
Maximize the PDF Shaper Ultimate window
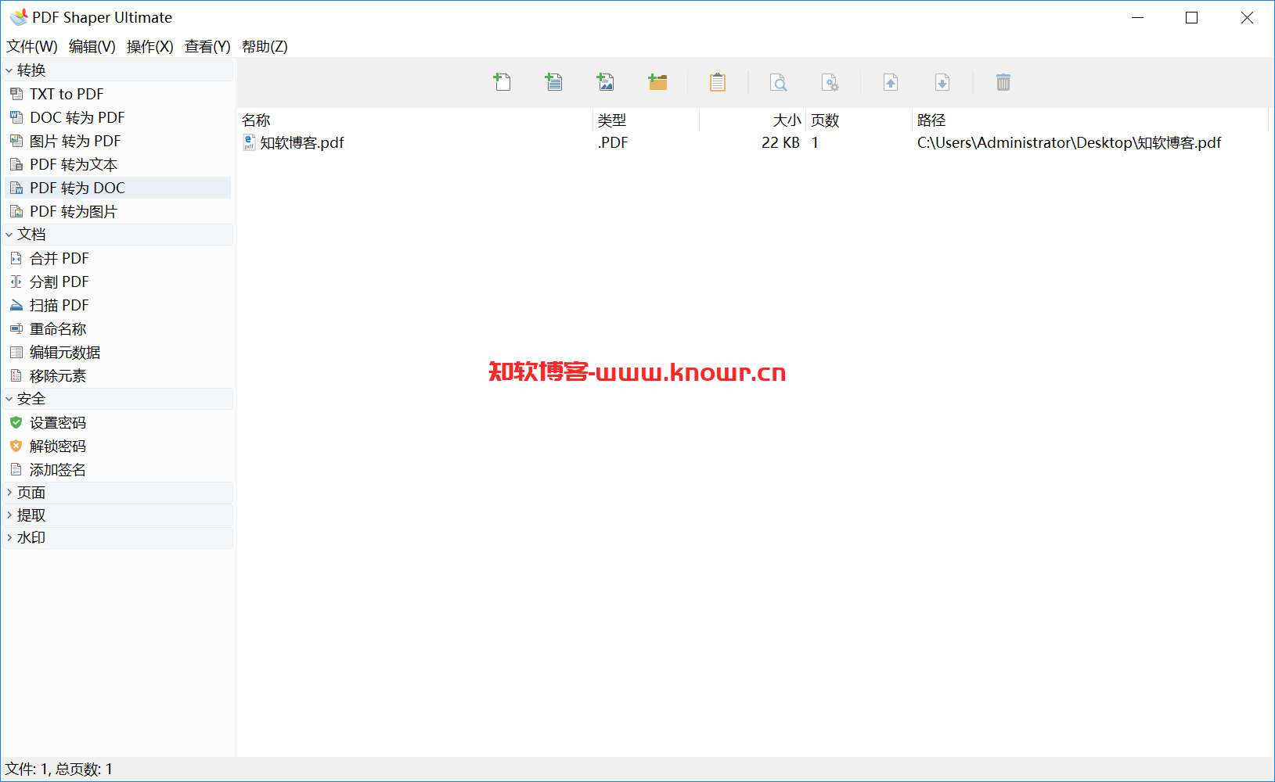click(x=1192, y=17)
